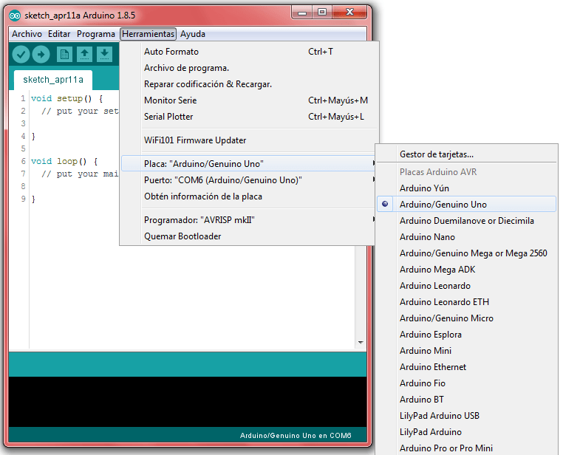Click the Arduino logo in title bar
The height and width of the screenshot is (455, 563).
15,15
